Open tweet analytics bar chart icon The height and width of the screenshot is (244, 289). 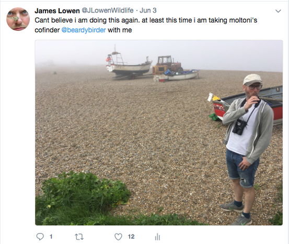[x=157, y=237]
